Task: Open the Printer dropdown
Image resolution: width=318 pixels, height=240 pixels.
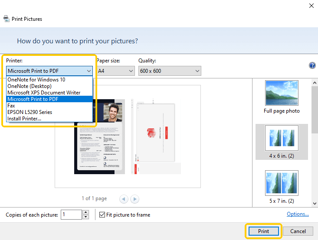Action: point(49,71)
